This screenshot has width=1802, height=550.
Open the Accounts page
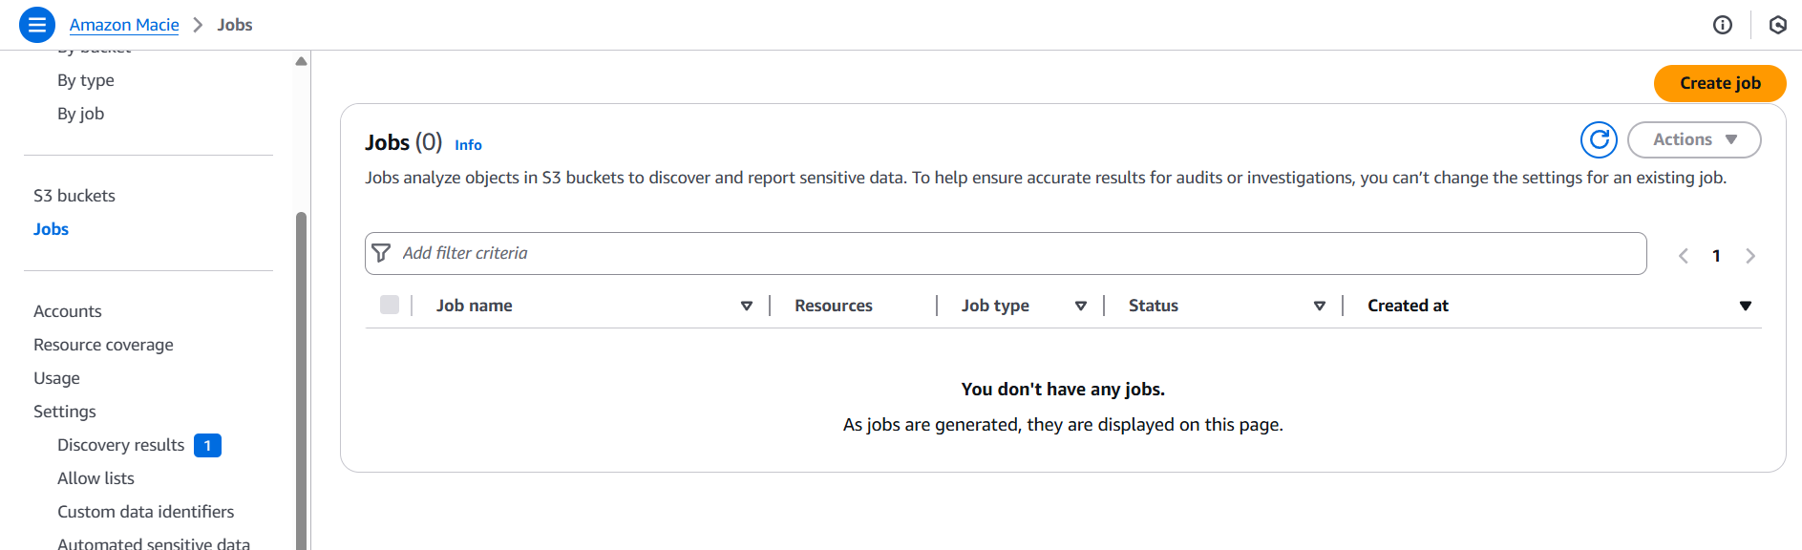(x=68, y=311)
